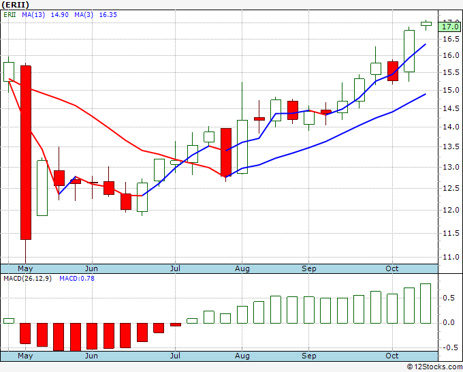Click Jun on the MACD panel axis
The width and height of the screenshot is (463, 372).
pos(91,356)
